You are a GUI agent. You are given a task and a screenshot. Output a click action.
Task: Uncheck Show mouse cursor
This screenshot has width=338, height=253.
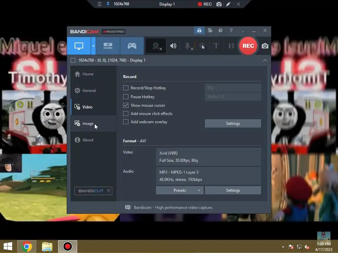[126, 105]
